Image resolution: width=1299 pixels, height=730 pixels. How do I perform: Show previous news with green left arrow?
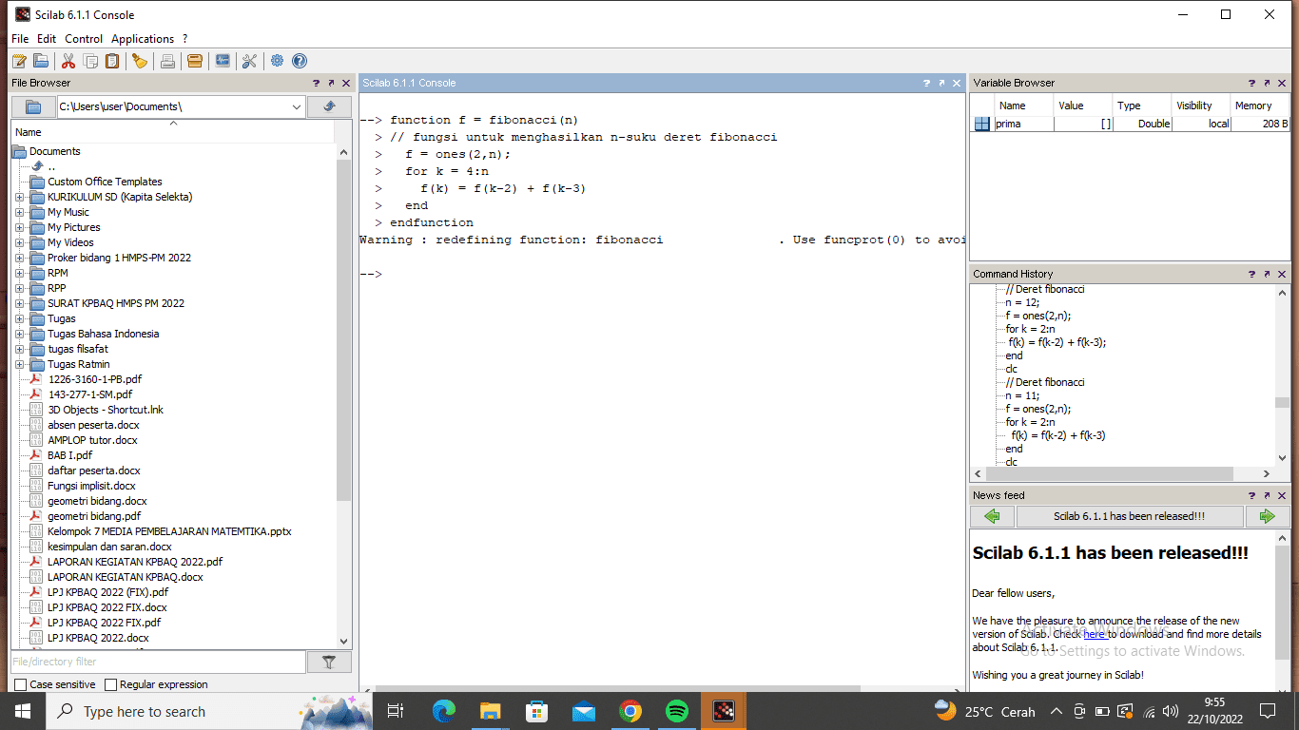(992, 516)
